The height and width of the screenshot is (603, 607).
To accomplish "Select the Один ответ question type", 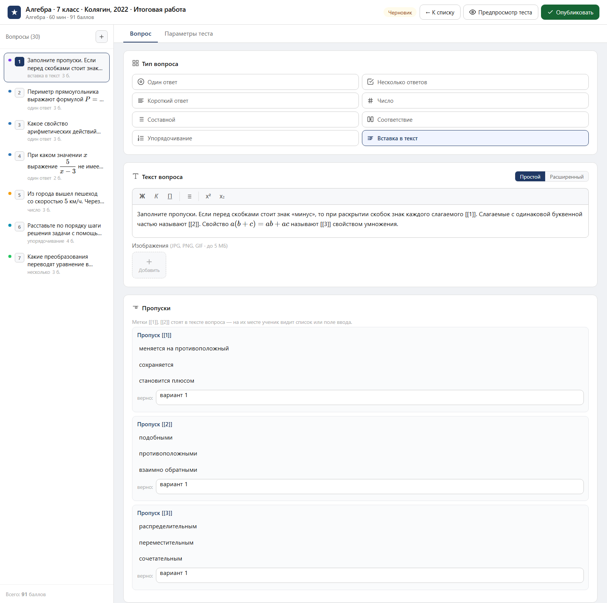I will [x=245, y=82].
